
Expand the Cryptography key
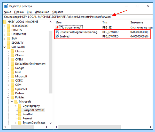pos(16,106)
